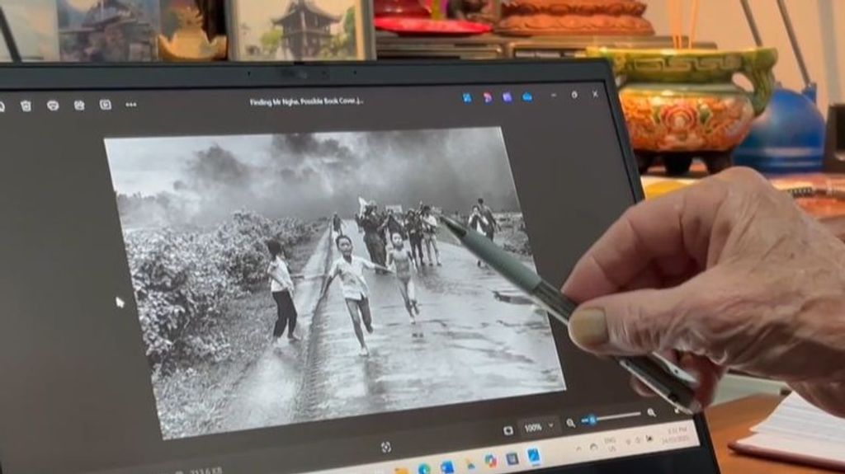Click the OneDrive cloud icon in title bar
This screenshot has width=845, height=474.
tap(527, 97)
